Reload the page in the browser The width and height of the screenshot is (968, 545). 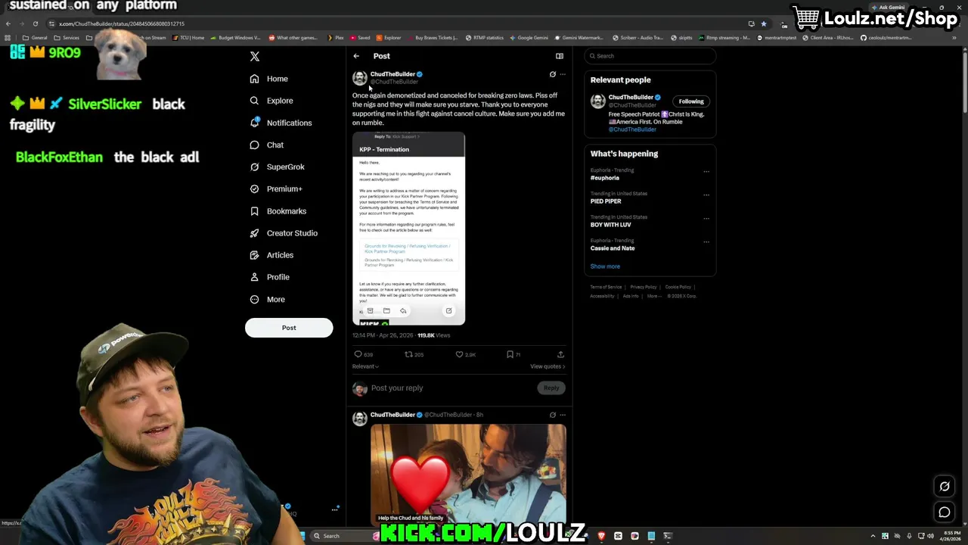tap(35, 23)
